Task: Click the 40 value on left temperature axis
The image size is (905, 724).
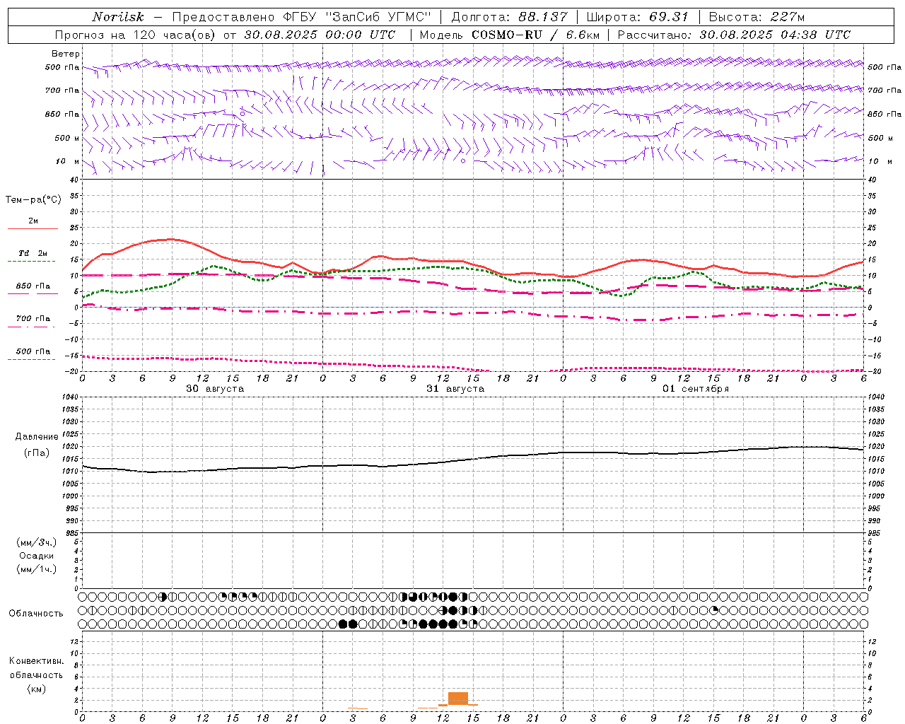Action: [74, 180]
